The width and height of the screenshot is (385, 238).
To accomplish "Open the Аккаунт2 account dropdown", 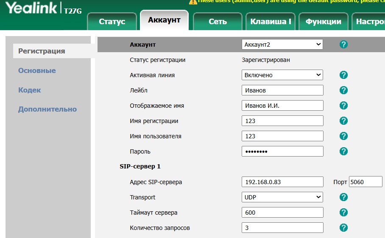I will [x=282, y=45].
